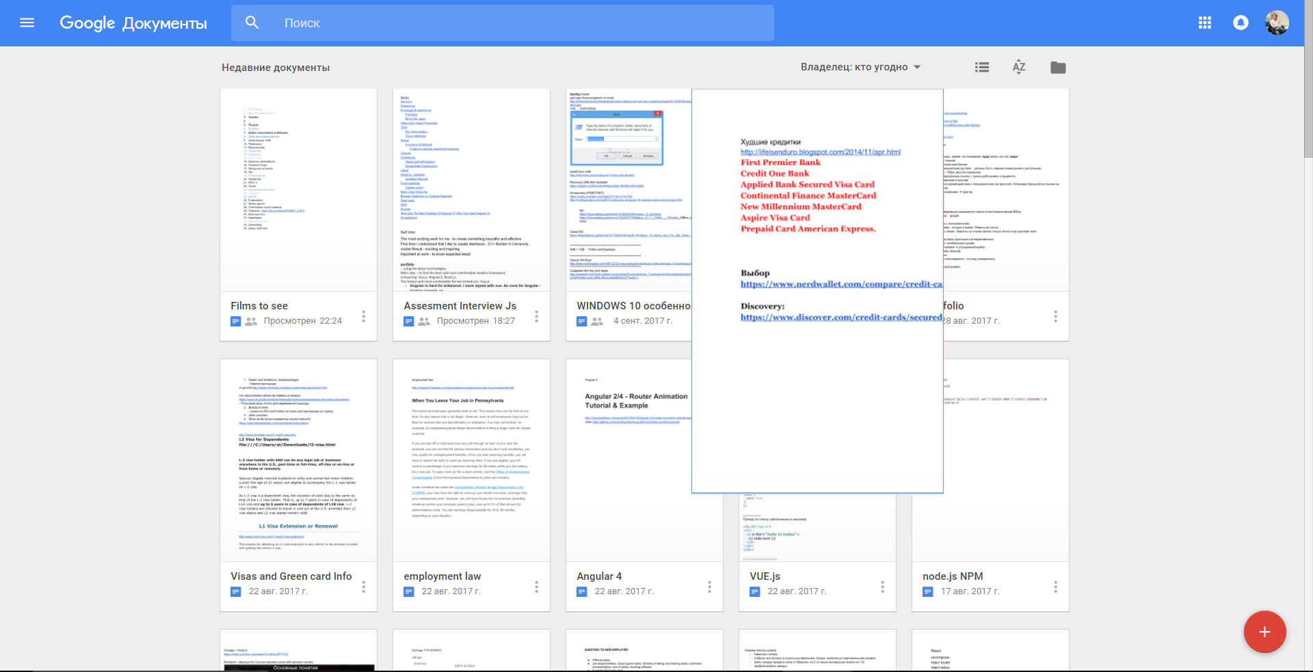Viewport: 1313px width, 672px height.
Task: Open more options for Assesment Interview Js
Action: pyautogui.click(x=536, y=316)
